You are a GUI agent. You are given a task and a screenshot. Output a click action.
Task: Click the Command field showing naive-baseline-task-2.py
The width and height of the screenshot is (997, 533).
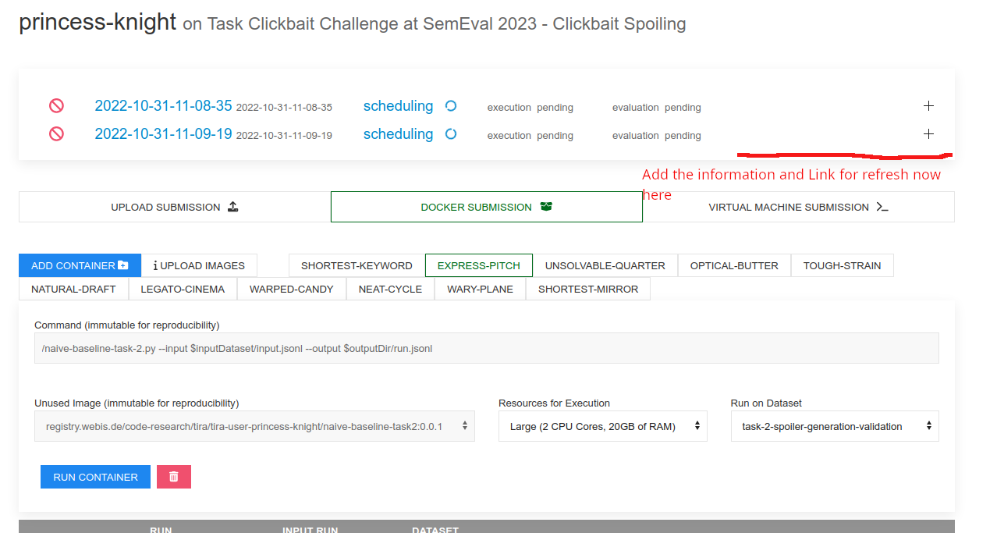(x=486, y=347)
